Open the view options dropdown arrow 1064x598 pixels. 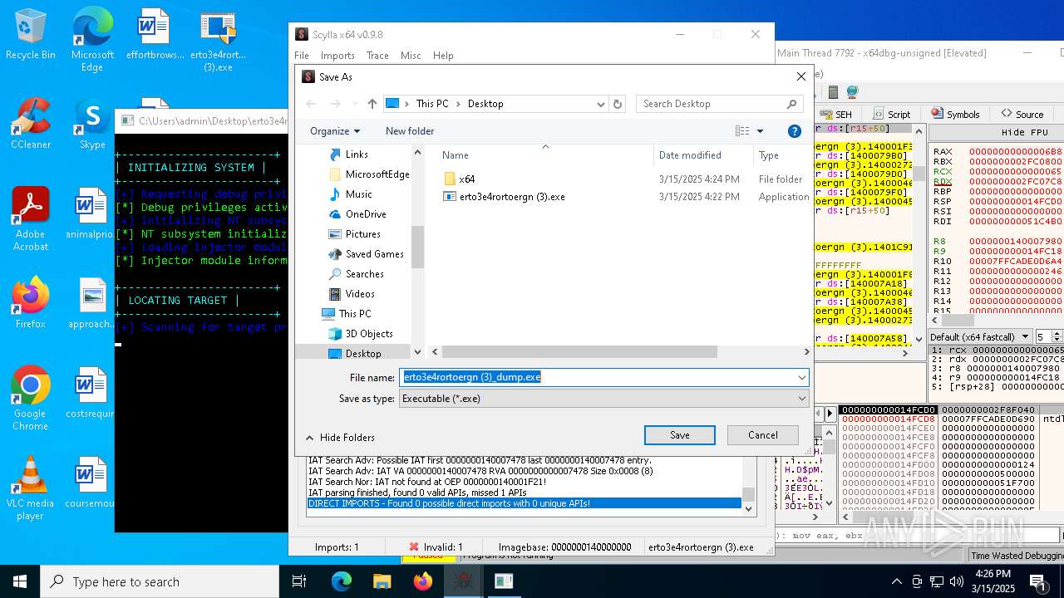click(760, 131)
